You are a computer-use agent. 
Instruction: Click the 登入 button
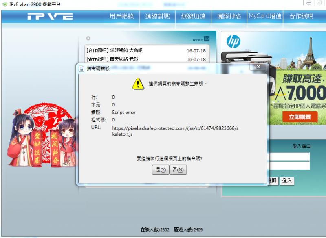click(287, 181)
